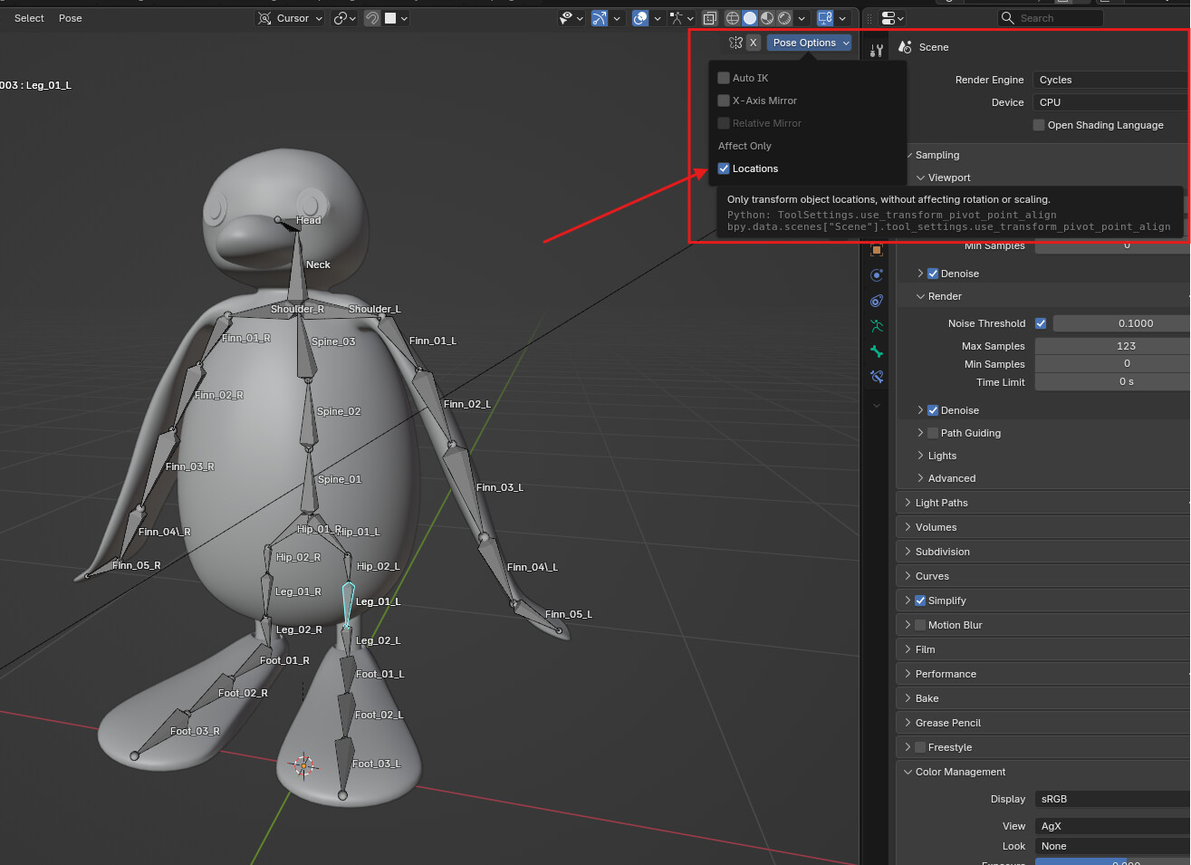Viewport: 1191px width, 865px height.
Task: Toggle the viewport overlays icon
Action: point(640,18)
